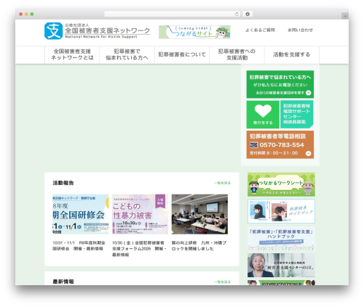Screen dimensions: 364x307
Task: Open こどもの性暴力被害 forum thumbnail
Action: (x=140, y=214)
